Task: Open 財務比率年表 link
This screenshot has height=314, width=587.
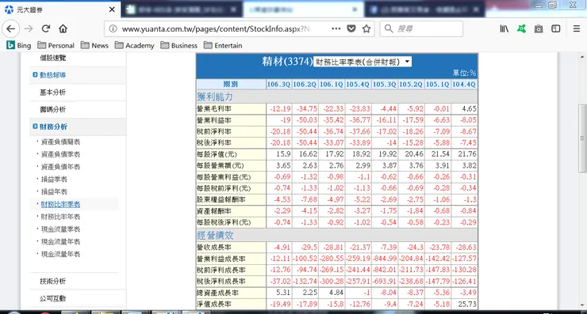Action: point(60,217)
